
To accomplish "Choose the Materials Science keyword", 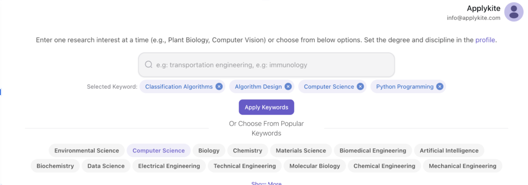I will tap(301, 151).
